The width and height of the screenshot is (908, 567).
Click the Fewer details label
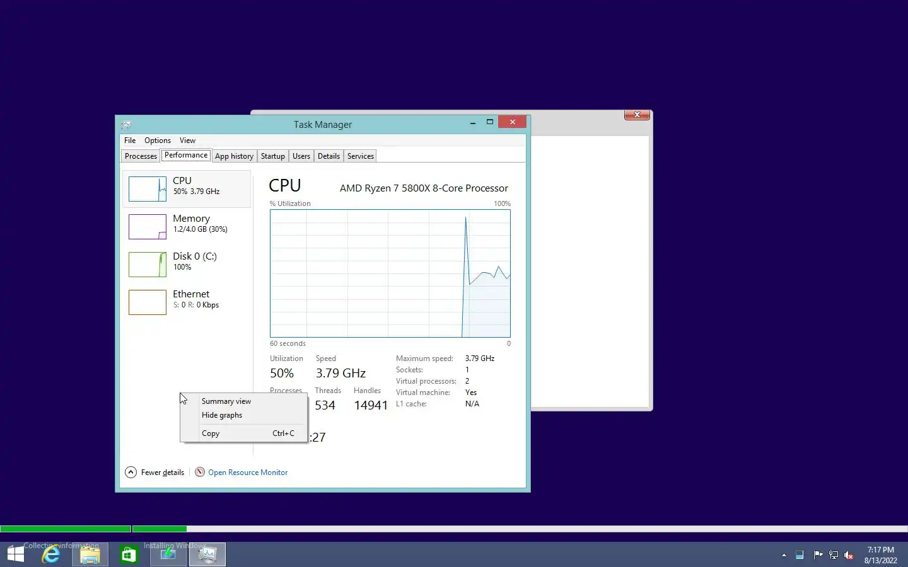pyautogui.click(x=163, y=472)
